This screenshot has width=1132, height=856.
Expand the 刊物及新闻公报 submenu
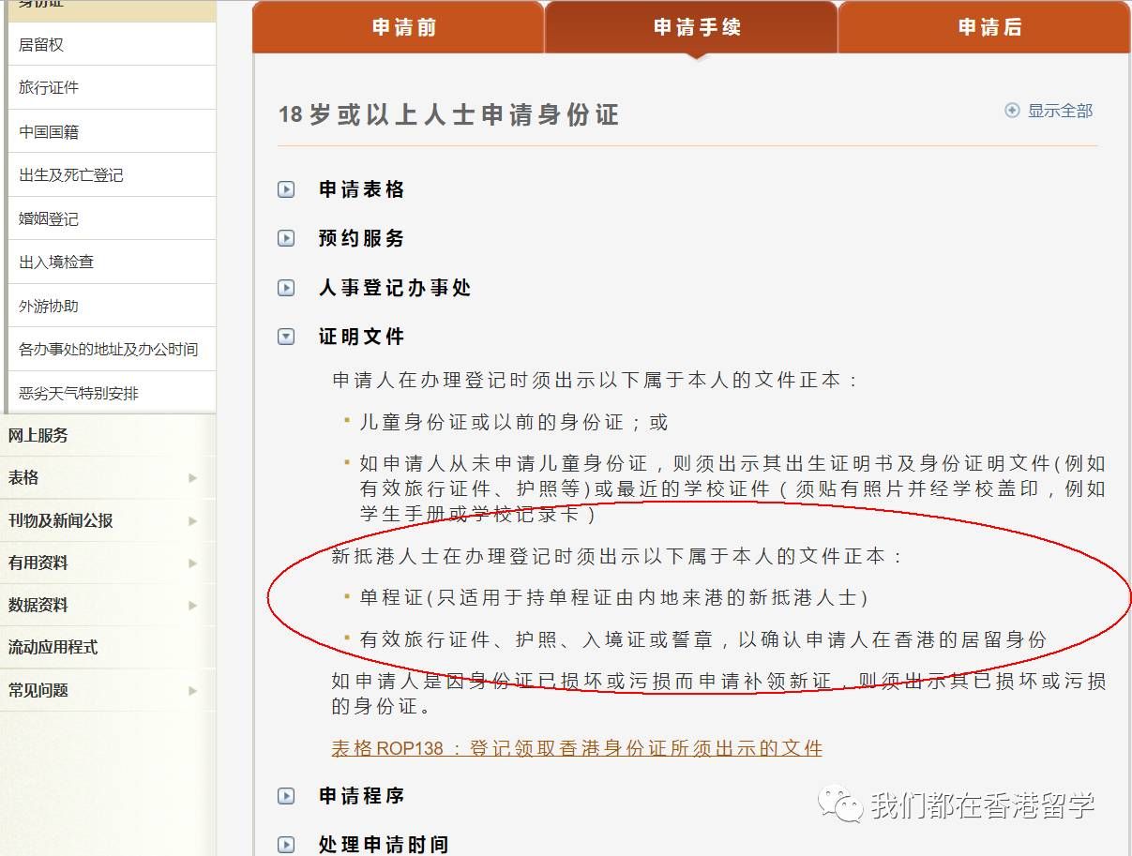[x=193, y=520]
